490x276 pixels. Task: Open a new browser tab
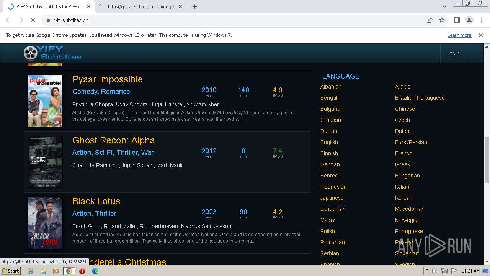[194, 7]
